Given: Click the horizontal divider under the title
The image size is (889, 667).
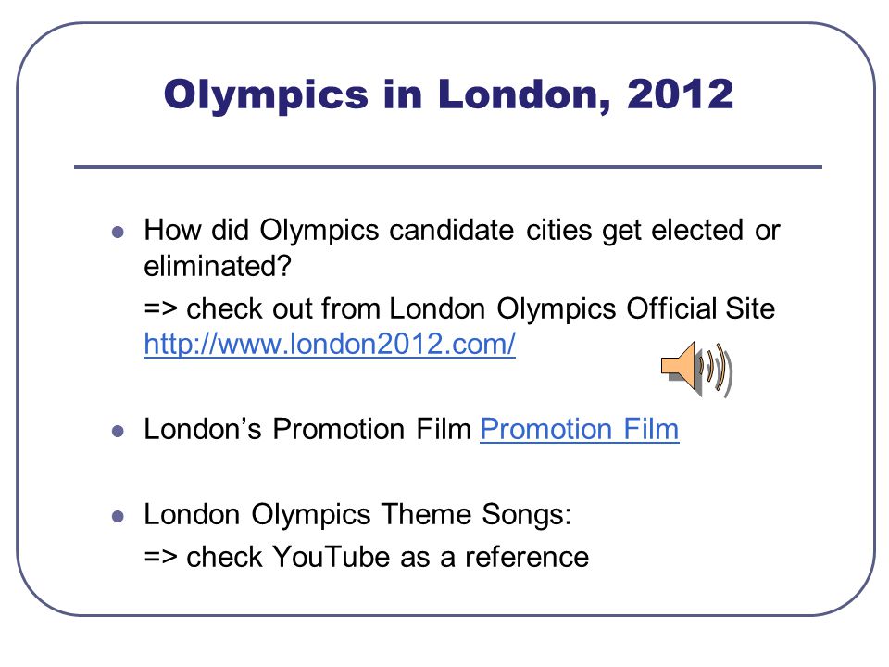Looking at the screenshot, I should pos(448,167).
